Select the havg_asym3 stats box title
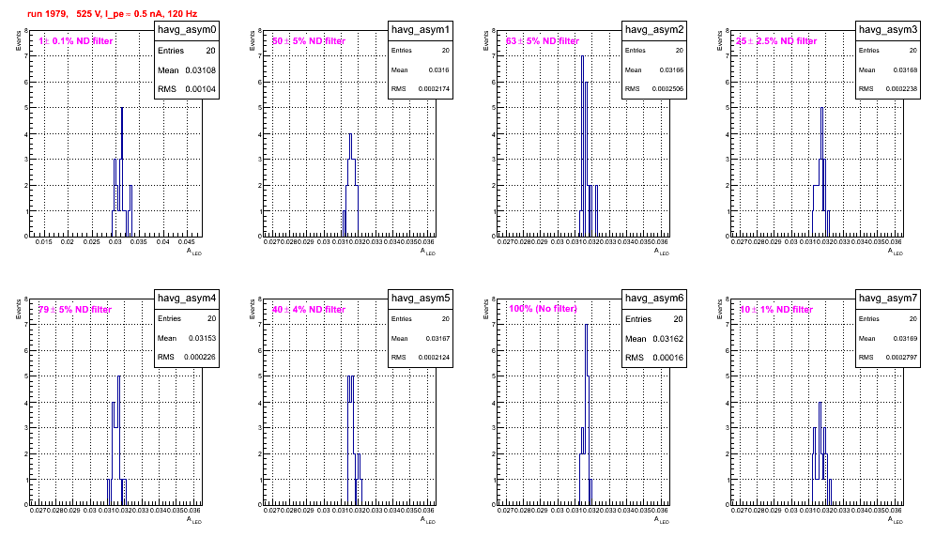This screenshot has height=537, width=935. [888, 30]
